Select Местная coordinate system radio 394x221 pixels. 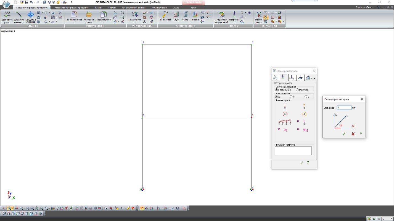(297, 90)
